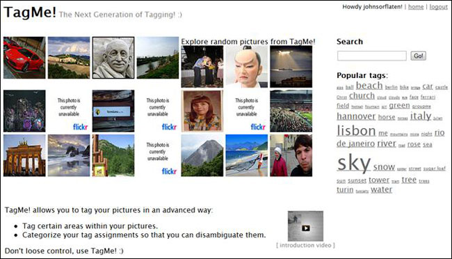Select the 'italy' tag

(421, 116)
